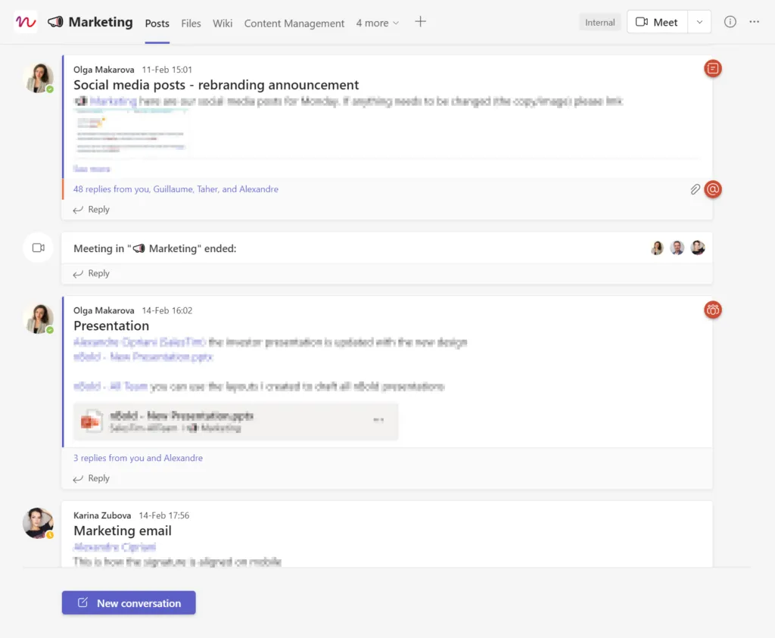Click the 14-Feb 16:02 timestamp
Screen dimensions: 775x638
(167, 310)
